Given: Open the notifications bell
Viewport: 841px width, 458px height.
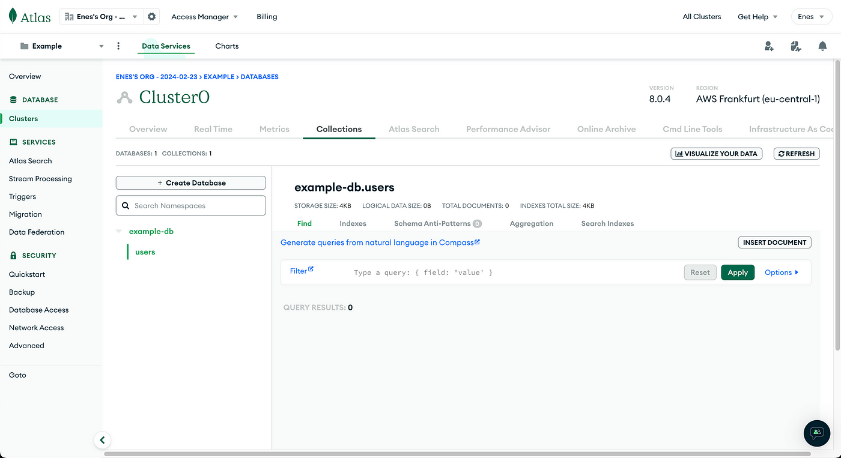Looking at the screenshot, I should click(822, 46).
